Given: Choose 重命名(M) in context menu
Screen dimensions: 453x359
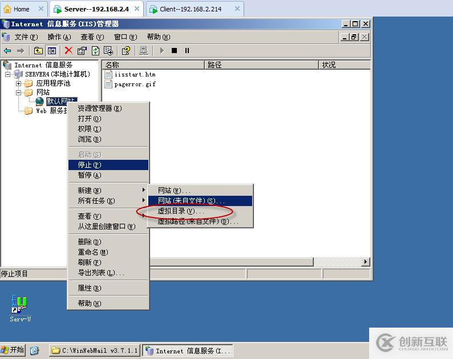Looking at the screenshot, I should coord(108,252).
